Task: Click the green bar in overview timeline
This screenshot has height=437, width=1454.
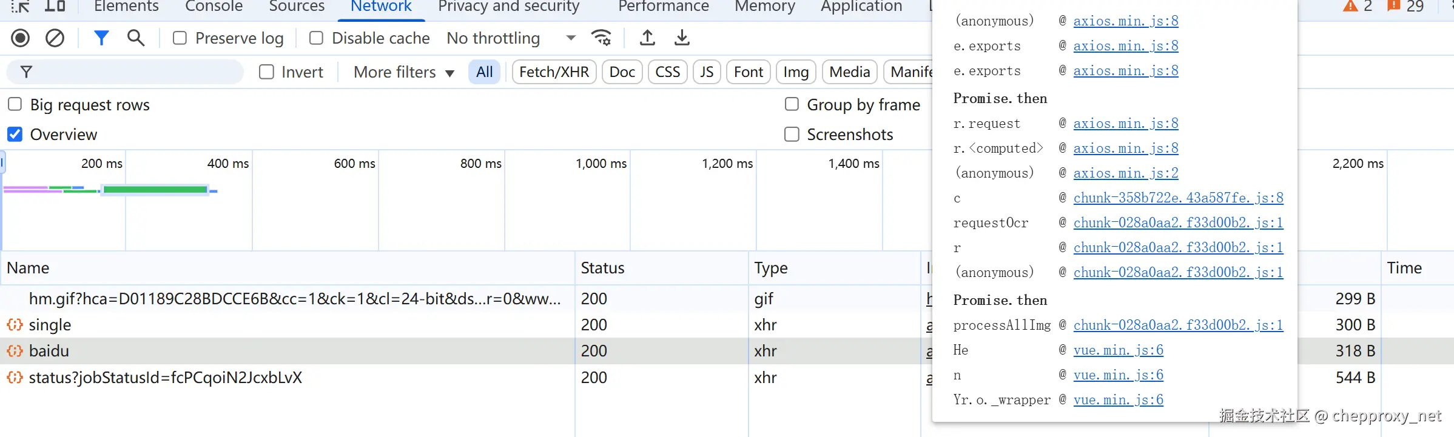Action: pyautogui.click(x=155, y=190)
